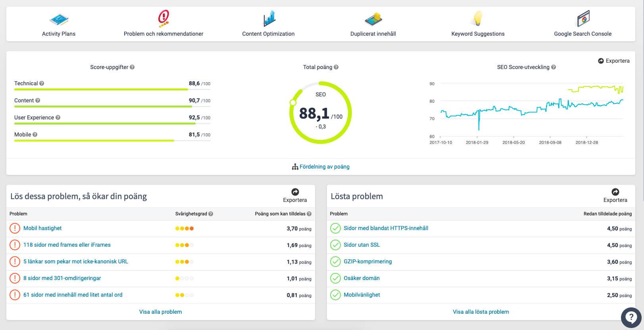The width and height of the screenshot is (644, 330).
Task: Click the Duplicerat innehåll icon
Action: coord(373,19)
